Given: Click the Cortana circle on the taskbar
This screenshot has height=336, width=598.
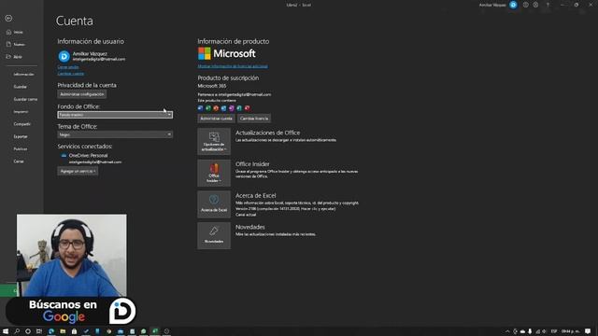Looking at the screenshot, I should (x=28, y=331).
